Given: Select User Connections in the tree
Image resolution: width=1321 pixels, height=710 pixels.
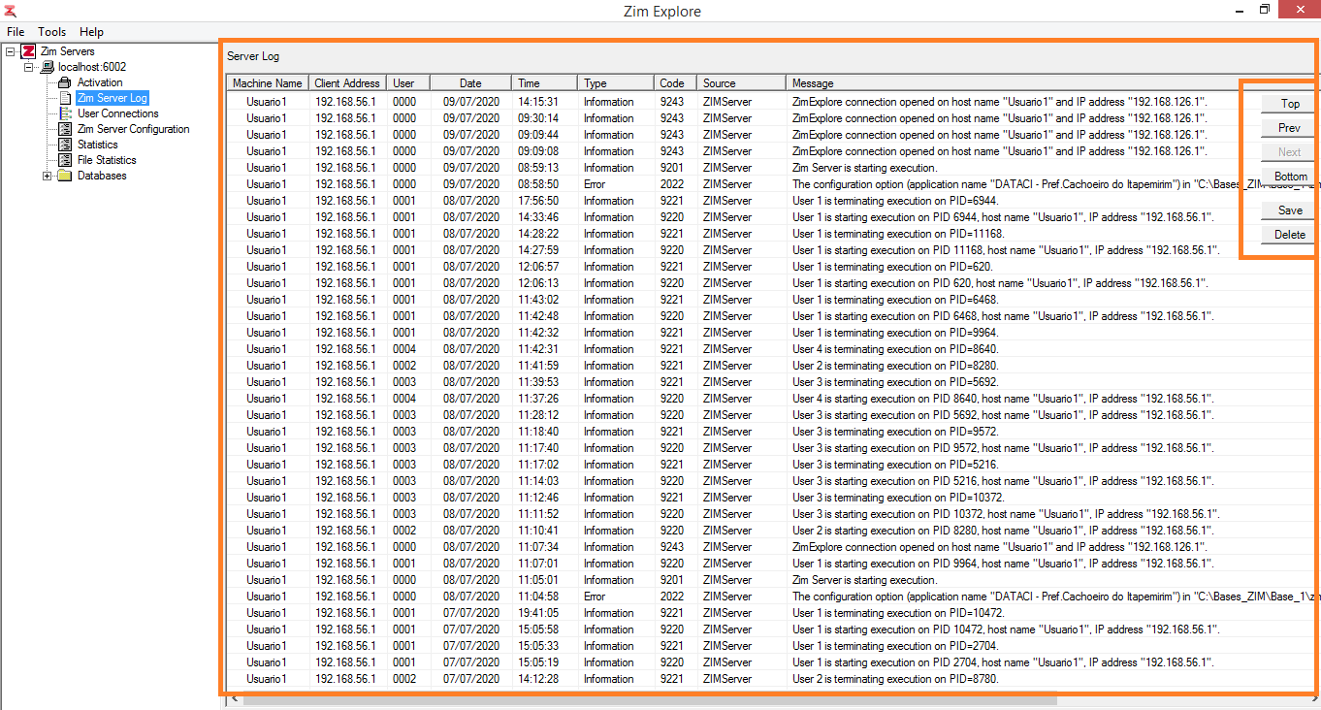Looking at the screenshot, I should click(x=118, y=113).
